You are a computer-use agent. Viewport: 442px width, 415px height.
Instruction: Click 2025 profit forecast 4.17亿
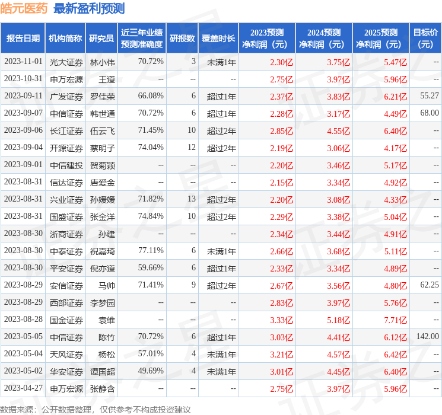(395, 148)
